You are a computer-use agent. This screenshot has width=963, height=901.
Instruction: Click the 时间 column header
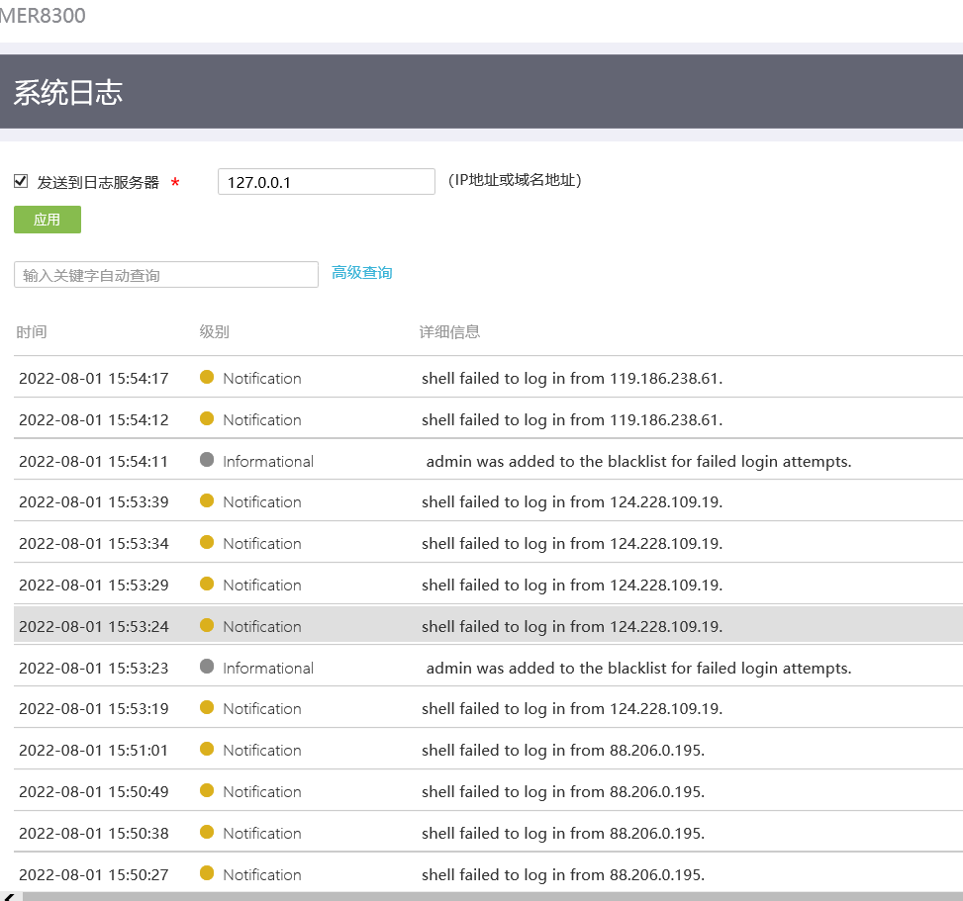click(x=32, y=332)
